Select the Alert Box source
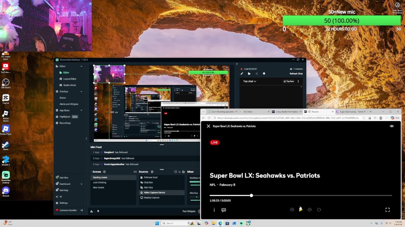Viewport: 405px width, 227px height. tap(162, 188)
